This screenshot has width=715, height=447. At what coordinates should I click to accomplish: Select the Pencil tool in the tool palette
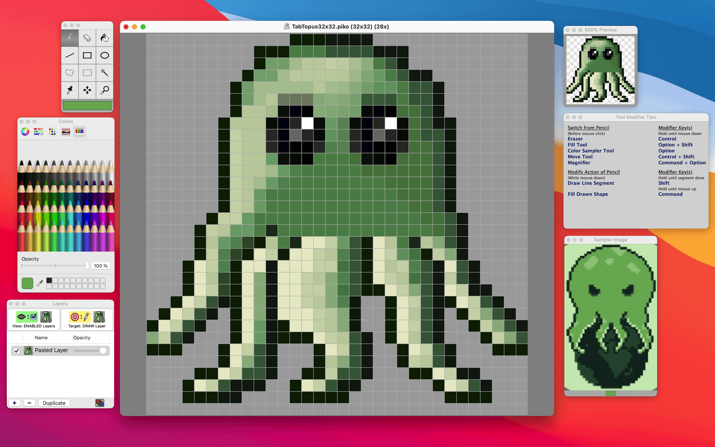(x=70, y=38)
